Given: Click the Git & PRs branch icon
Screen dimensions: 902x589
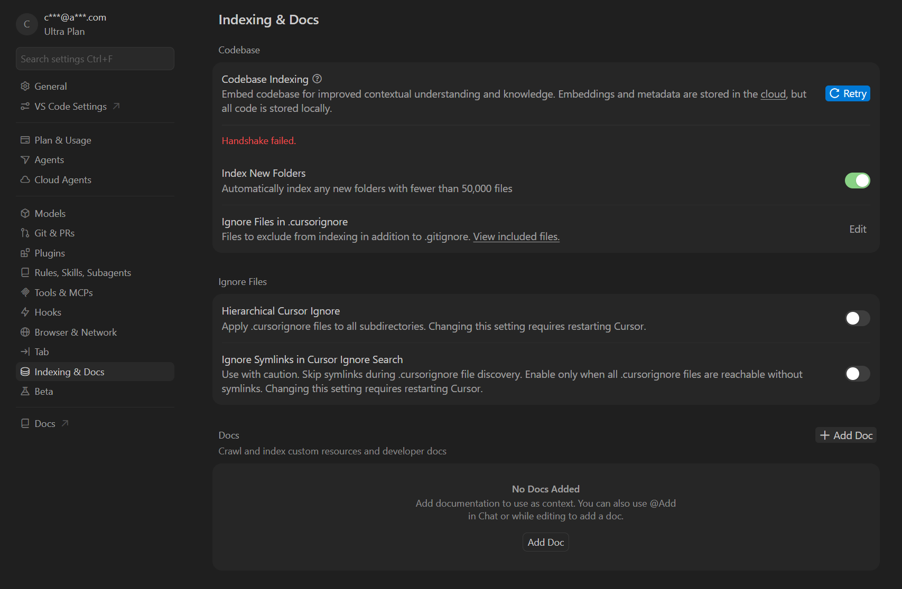Looking at the screenshot, I should (x=25, y=233).
